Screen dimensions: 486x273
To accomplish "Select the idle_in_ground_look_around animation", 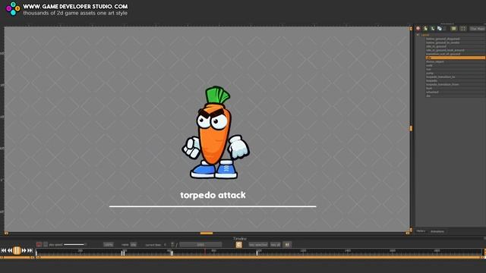I will click(456, 50).
